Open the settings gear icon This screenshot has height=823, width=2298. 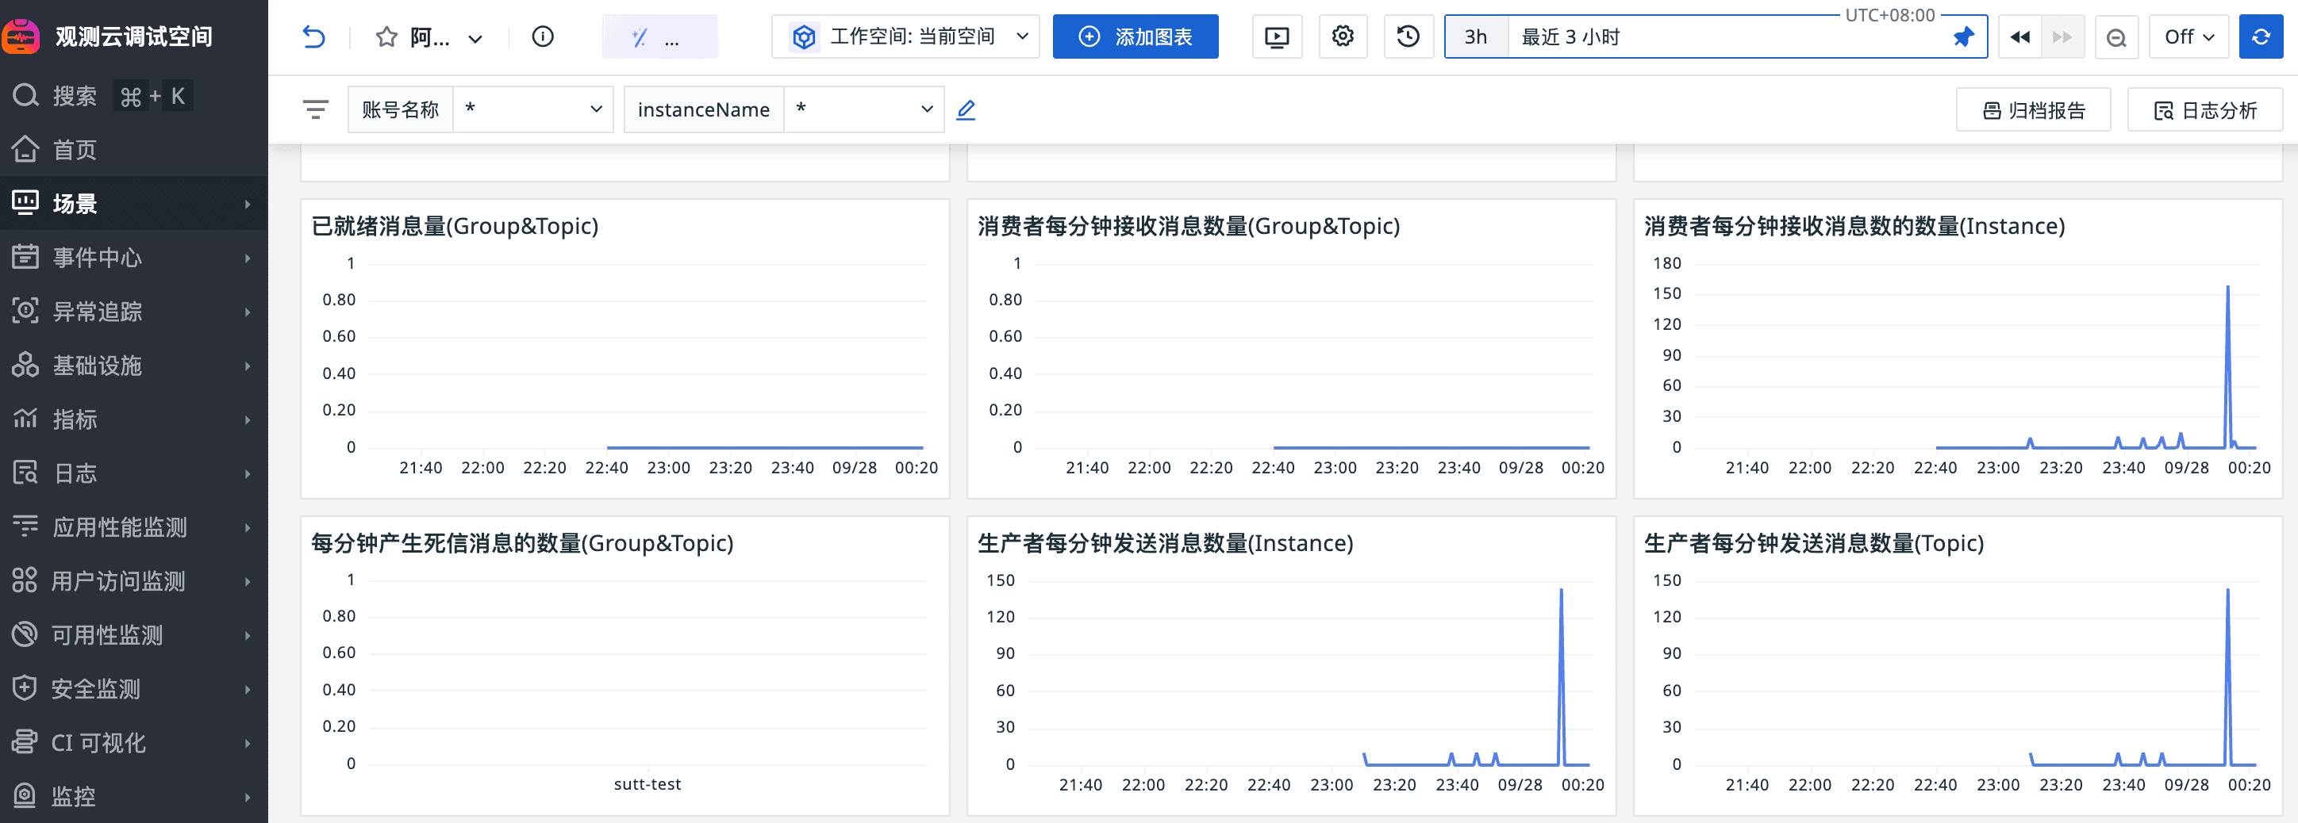click(1343, 36)
